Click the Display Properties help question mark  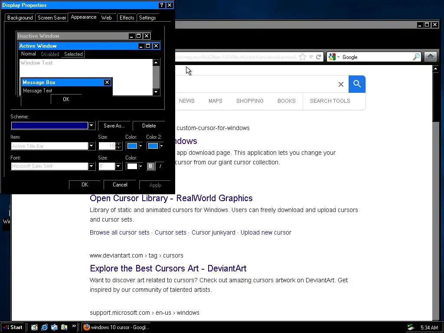click(161, 5)
